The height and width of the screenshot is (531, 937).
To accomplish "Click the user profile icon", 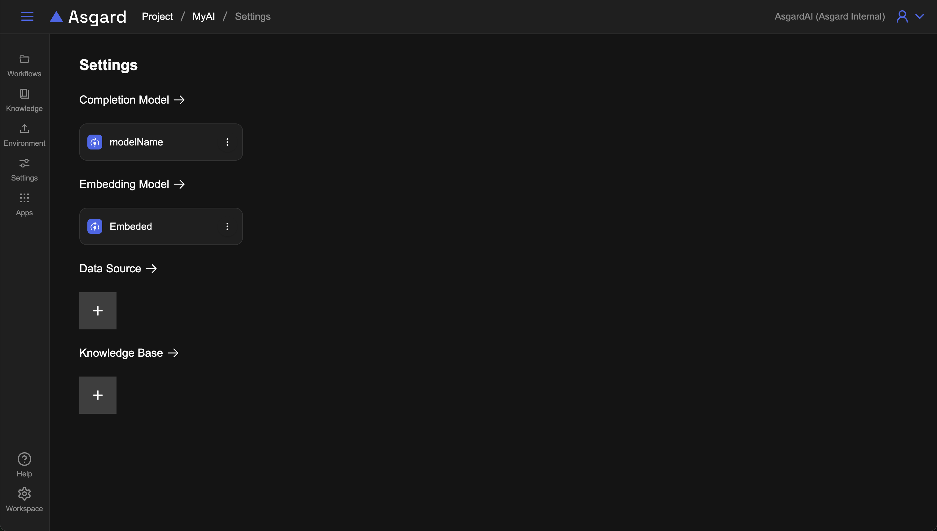I will coord(902,16).
